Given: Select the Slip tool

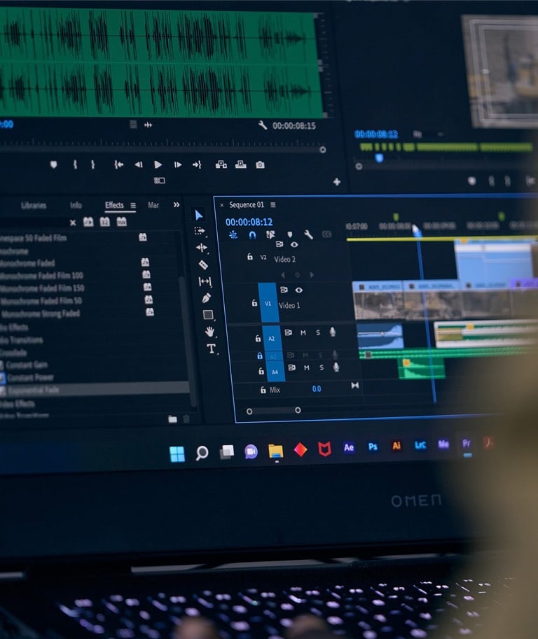Looking at the screenshot, I should click(x=205, y=281).
